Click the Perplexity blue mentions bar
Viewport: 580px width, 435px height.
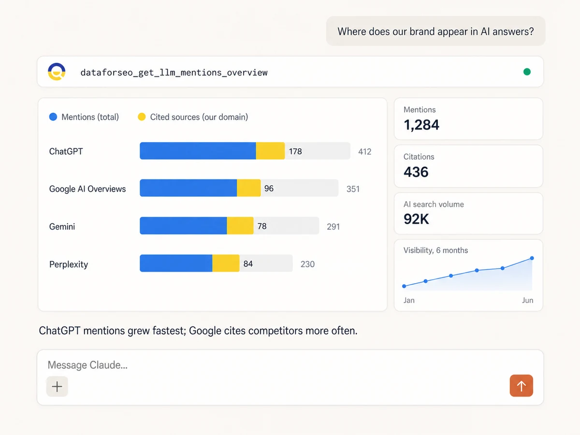[x=176, y=263]
